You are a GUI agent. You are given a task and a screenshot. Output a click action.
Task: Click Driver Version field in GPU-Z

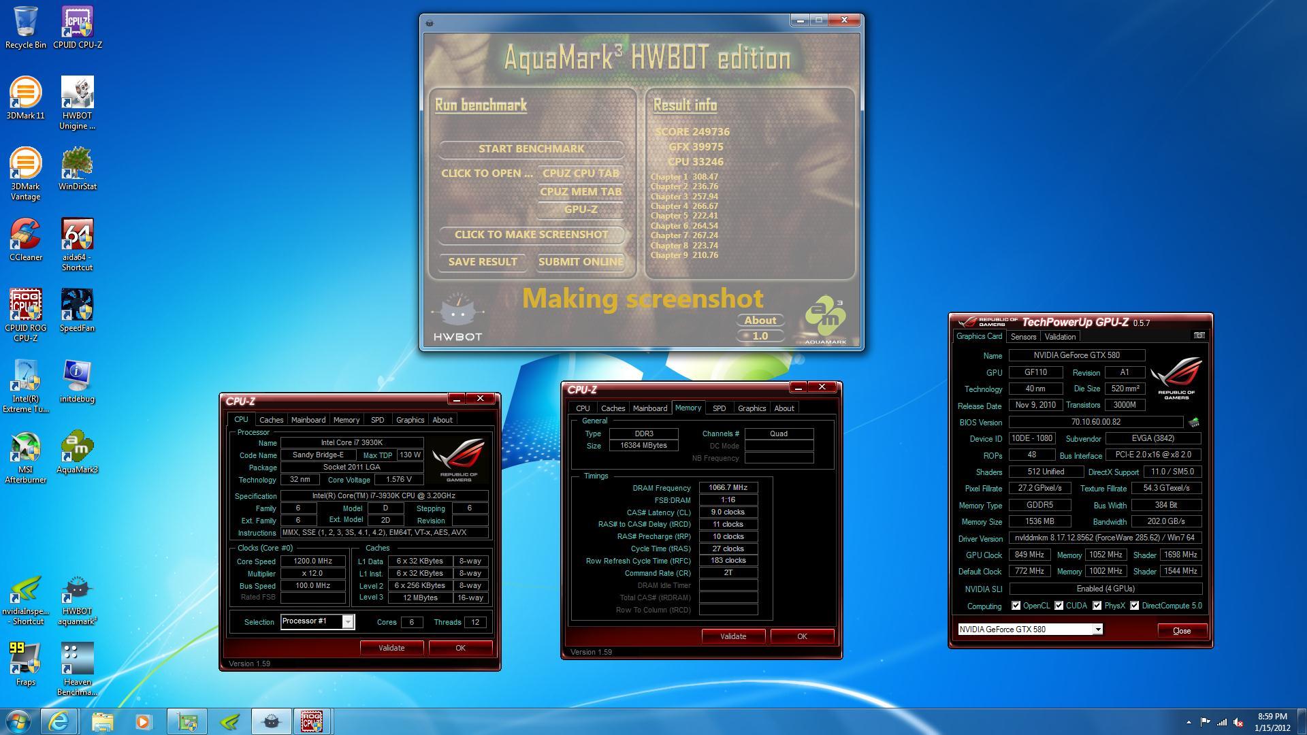[x=1105, y=538]
